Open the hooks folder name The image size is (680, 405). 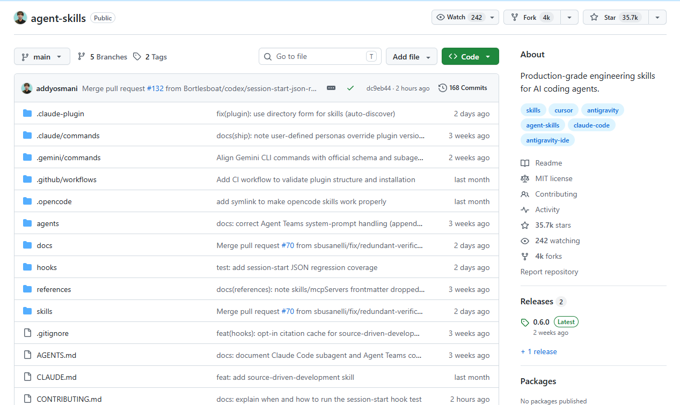(x=47, y=267)
